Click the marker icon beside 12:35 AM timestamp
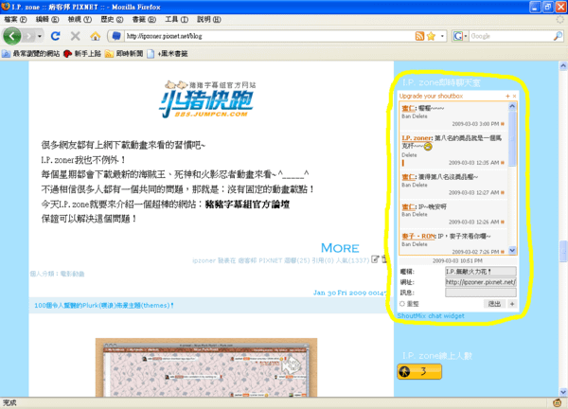568x409 pixels. coord(503,163)
